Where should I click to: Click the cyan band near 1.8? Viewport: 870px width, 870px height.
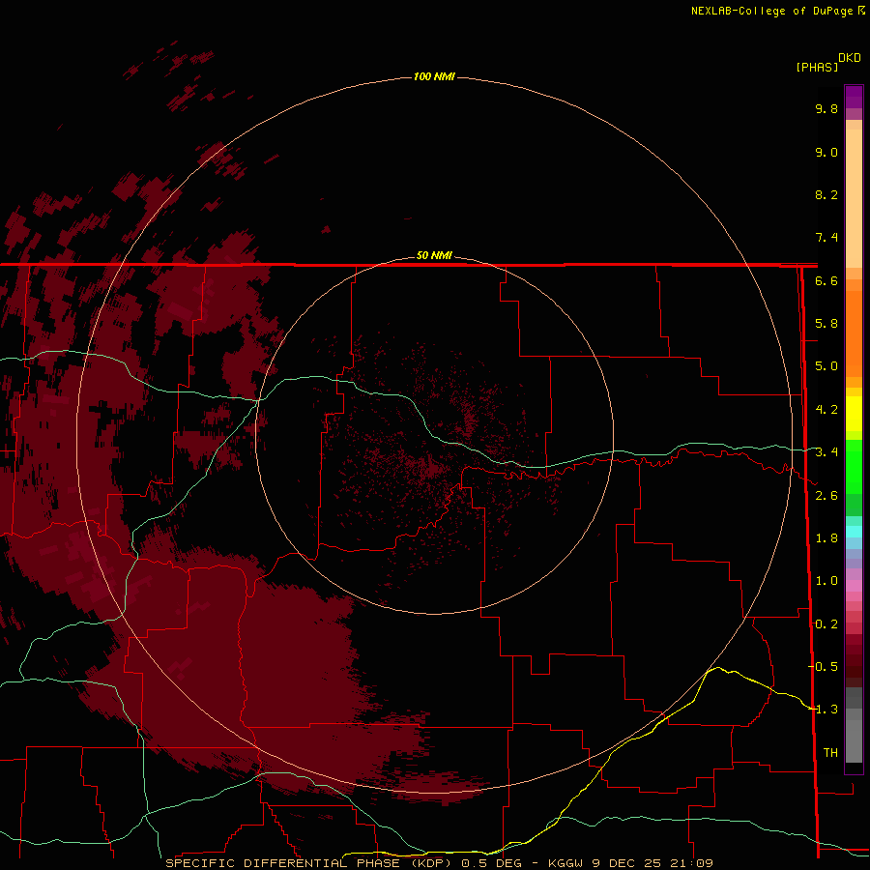854,532
